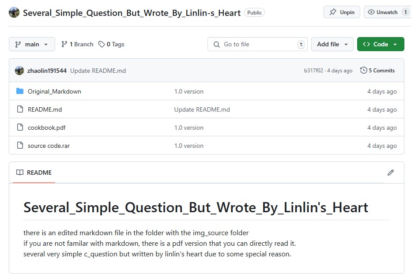Toggle Unwatch notifications for repository
411x278 pixels.
coord(383,12)
